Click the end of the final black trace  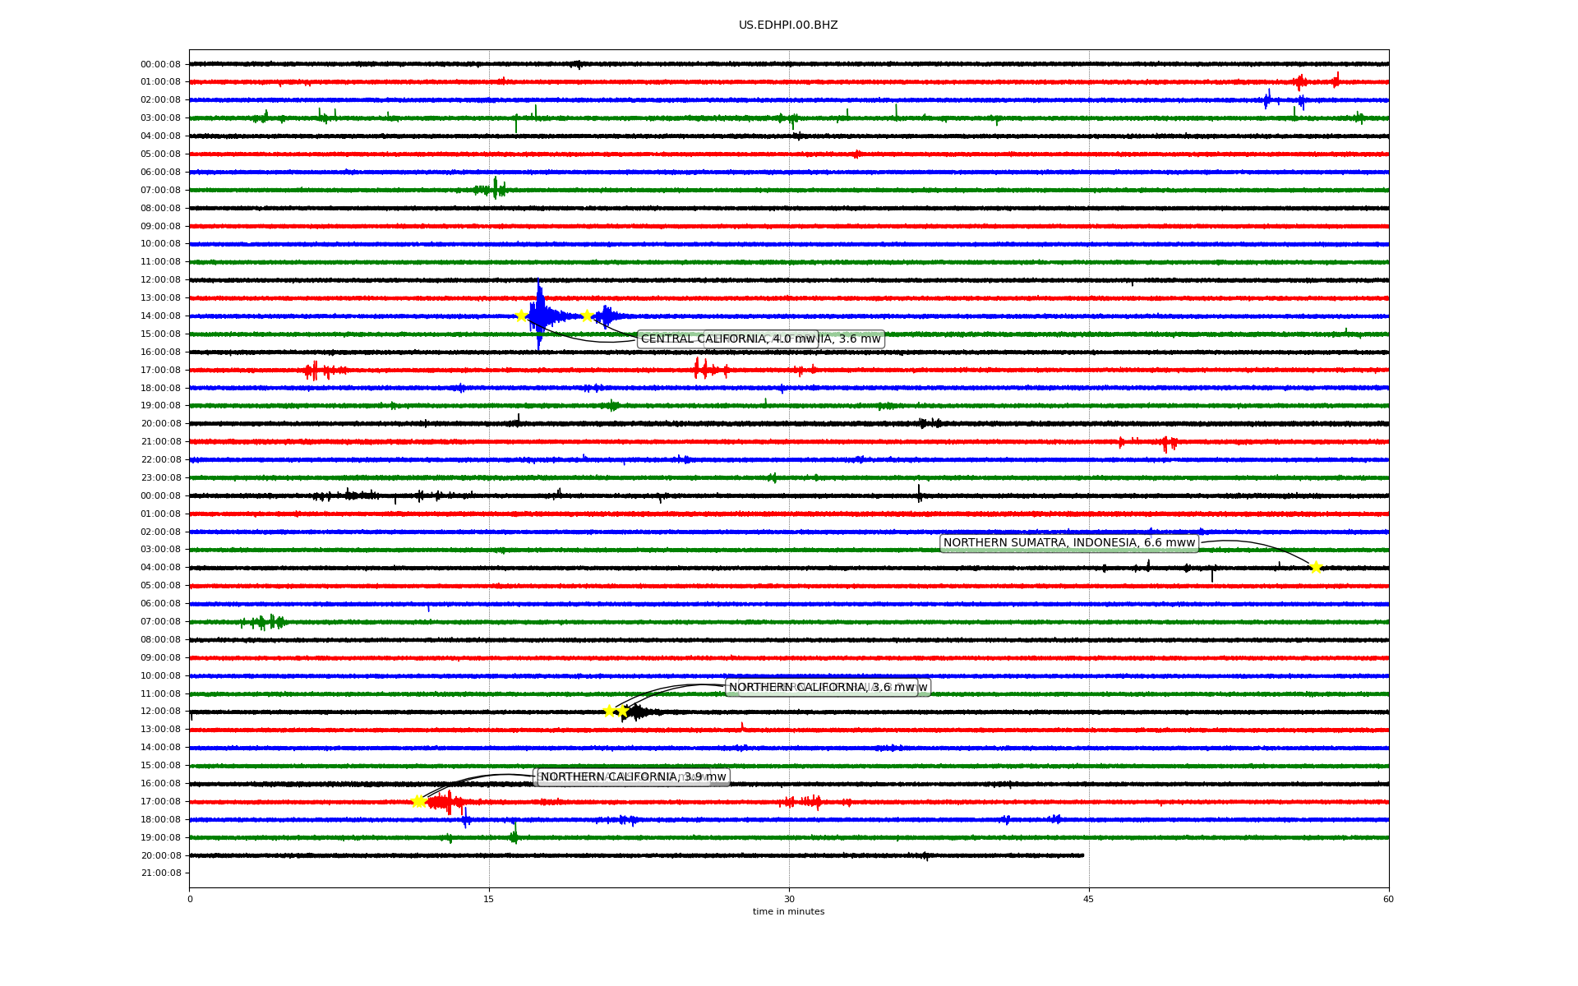[x=1082, y=855]
